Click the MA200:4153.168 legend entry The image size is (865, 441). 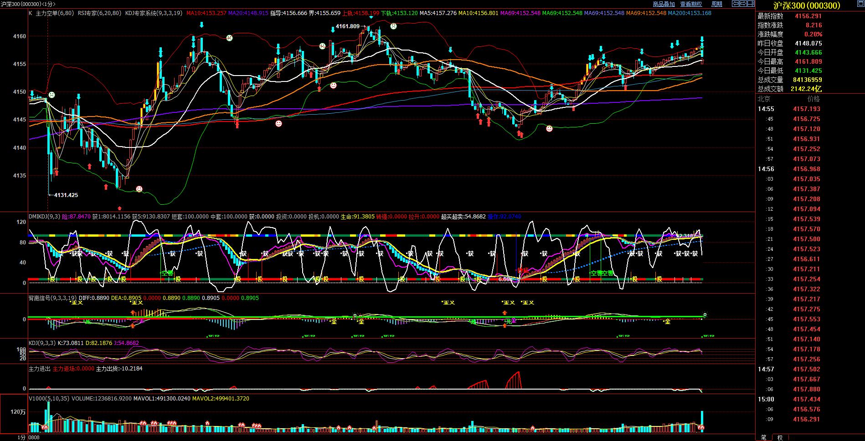(690, 13)
